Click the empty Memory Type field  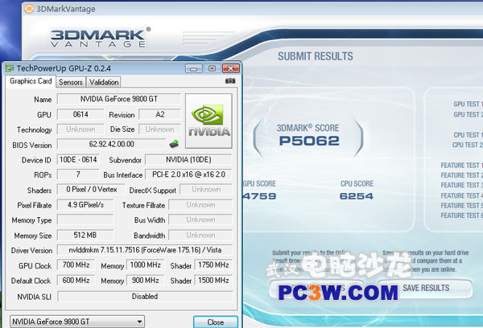click(85, 220)
